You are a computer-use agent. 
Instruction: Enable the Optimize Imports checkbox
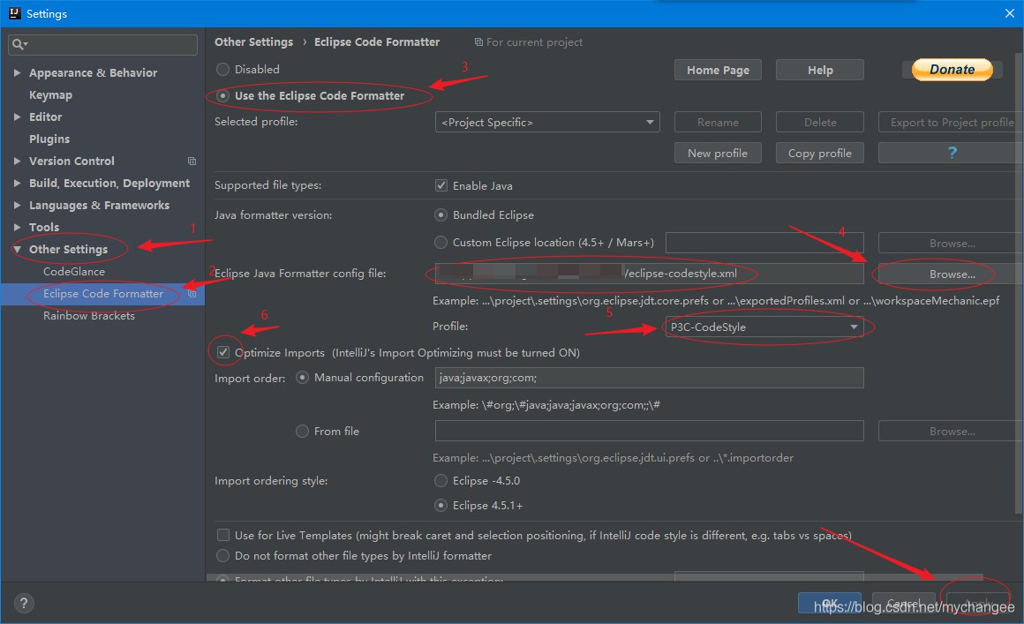(x=223, y=352)
